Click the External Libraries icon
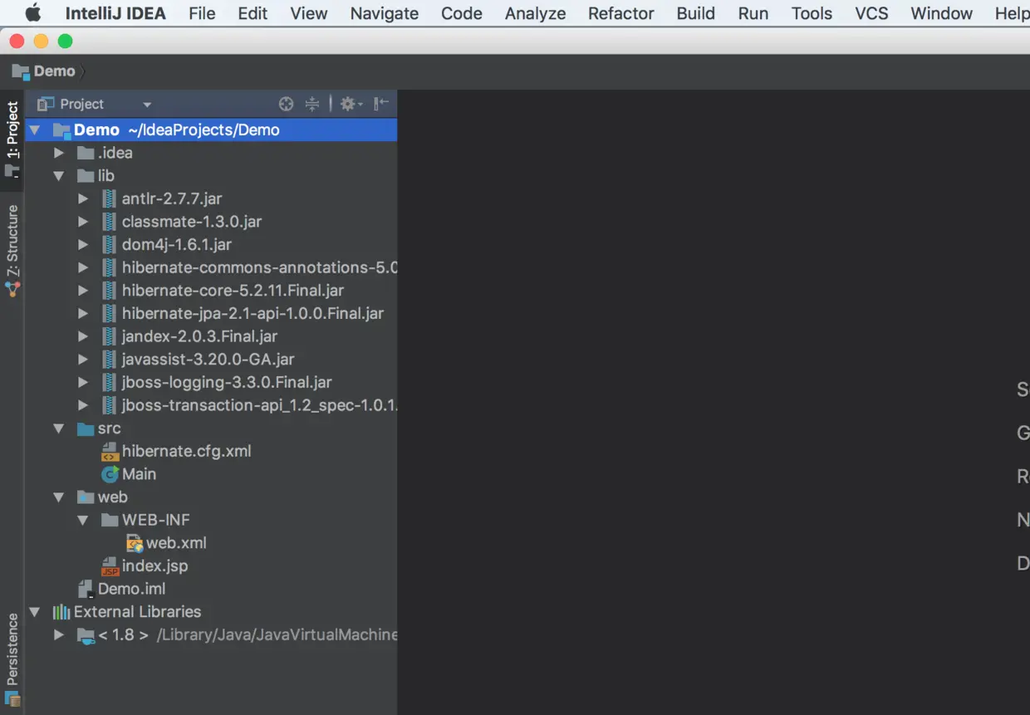This screenshot has width=1030, height=715. pyautogui.click(x=61, y=612)
